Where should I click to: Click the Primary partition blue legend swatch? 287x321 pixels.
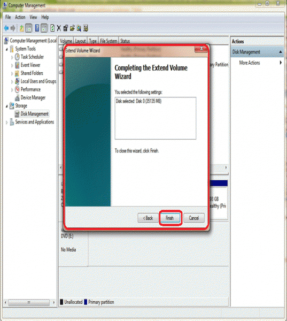tap(86, 302)
